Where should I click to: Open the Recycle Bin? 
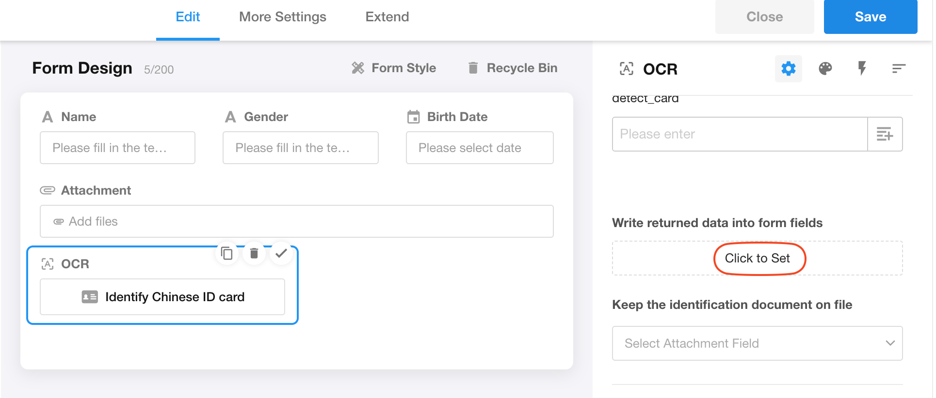pos(513,68)
